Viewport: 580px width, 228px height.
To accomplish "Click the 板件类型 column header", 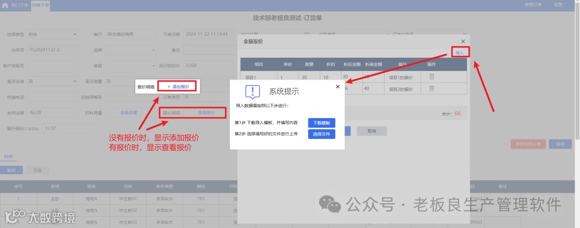I will click(x=164, y=187).
